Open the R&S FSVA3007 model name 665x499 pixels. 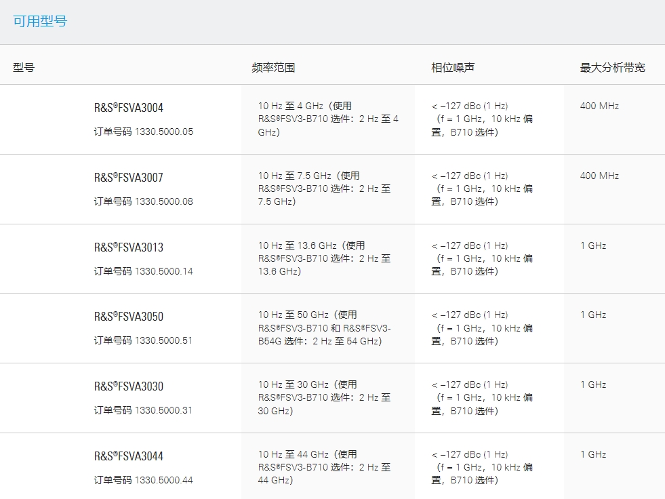tap(129, 178)
